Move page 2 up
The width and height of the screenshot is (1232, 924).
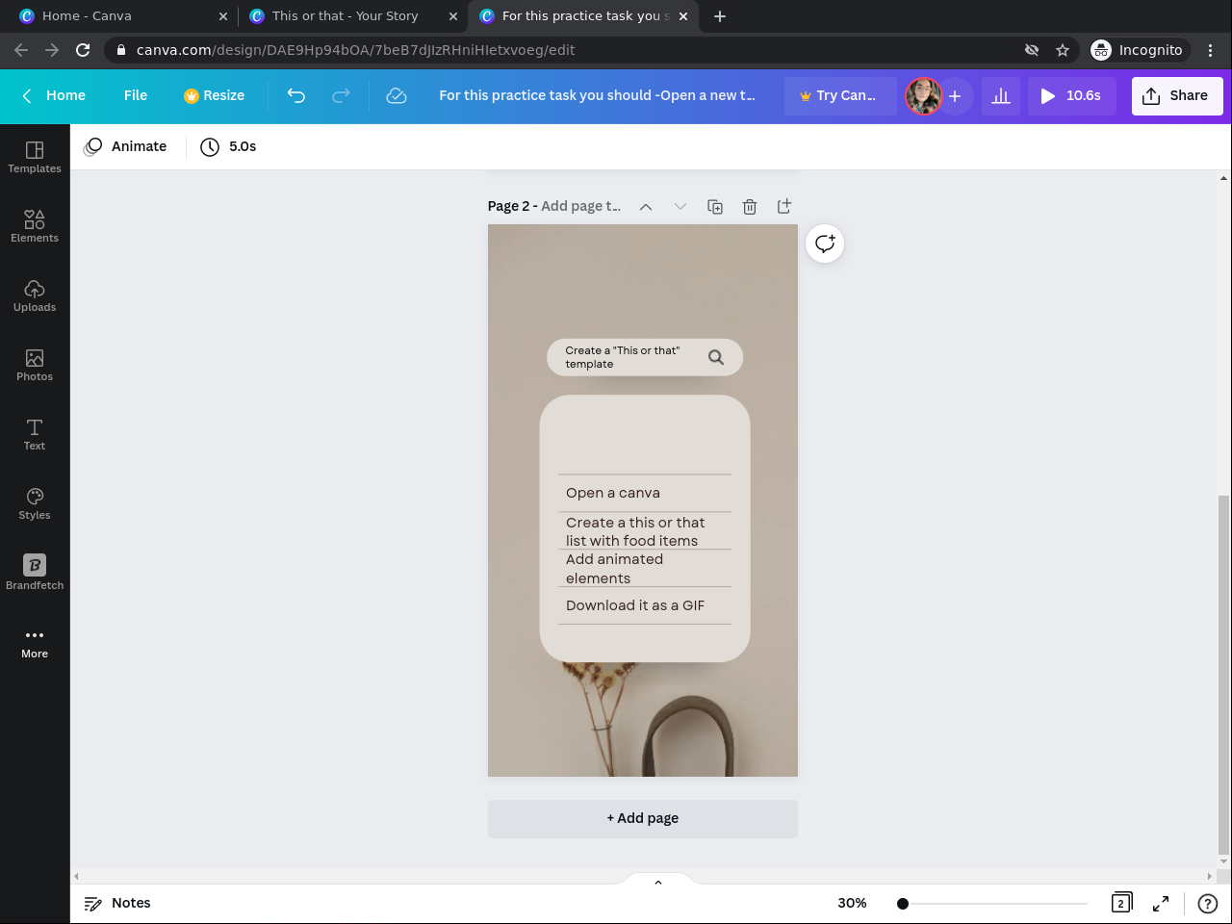646,206
